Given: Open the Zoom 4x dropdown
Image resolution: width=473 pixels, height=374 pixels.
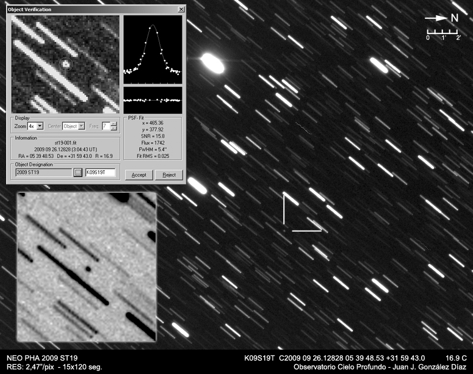Looking at the screenshot, I should point(40,126).
